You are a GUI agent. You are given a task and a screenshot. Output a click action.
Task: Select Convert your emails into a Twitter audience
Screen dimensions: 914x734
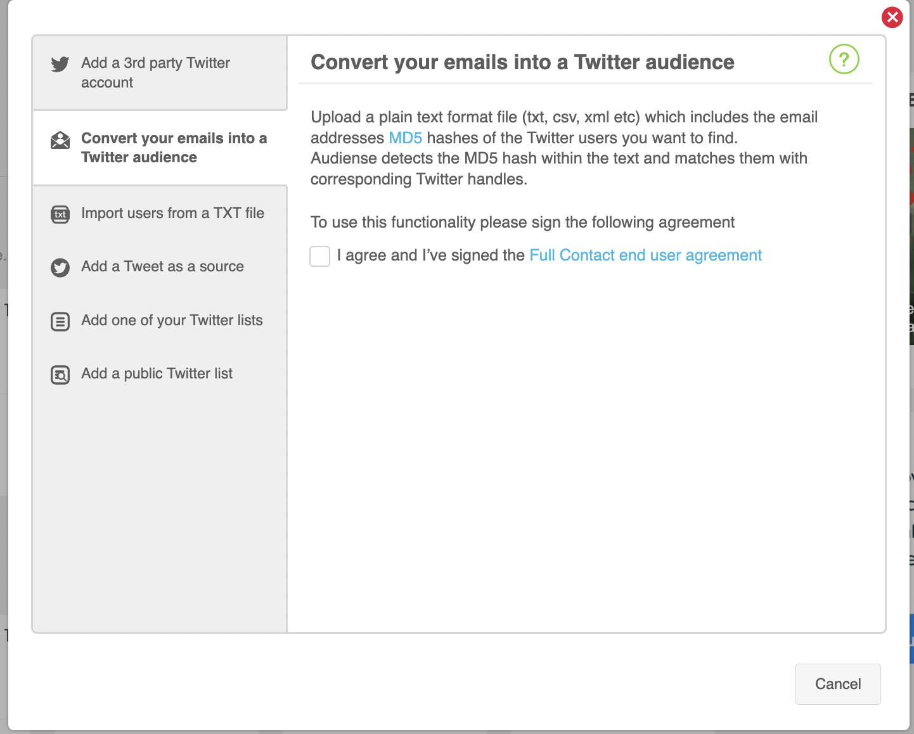coord(160,148)
